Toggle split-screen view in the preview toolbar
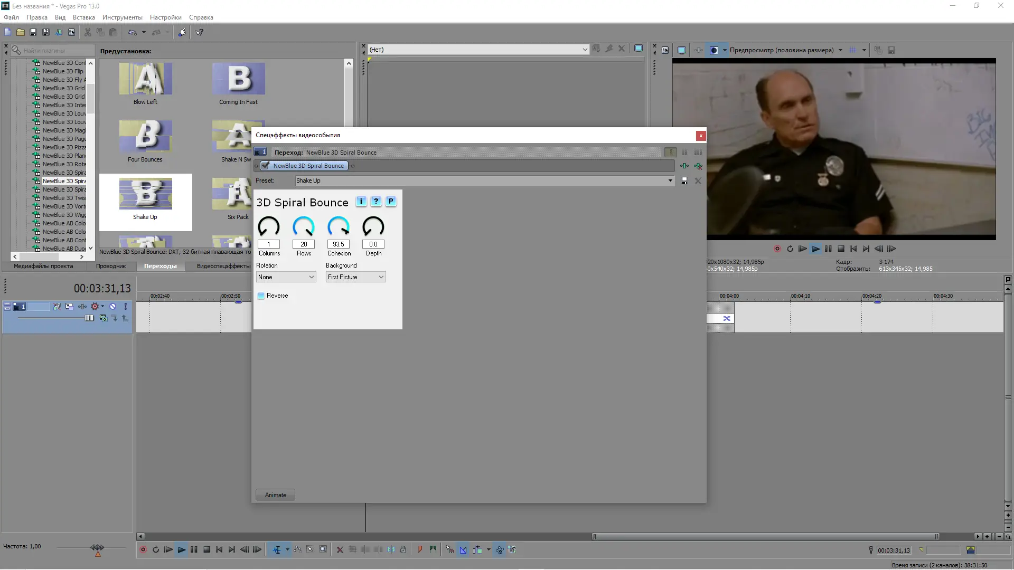This screenshot has width=1014, height=570. [x=714, y=50]
